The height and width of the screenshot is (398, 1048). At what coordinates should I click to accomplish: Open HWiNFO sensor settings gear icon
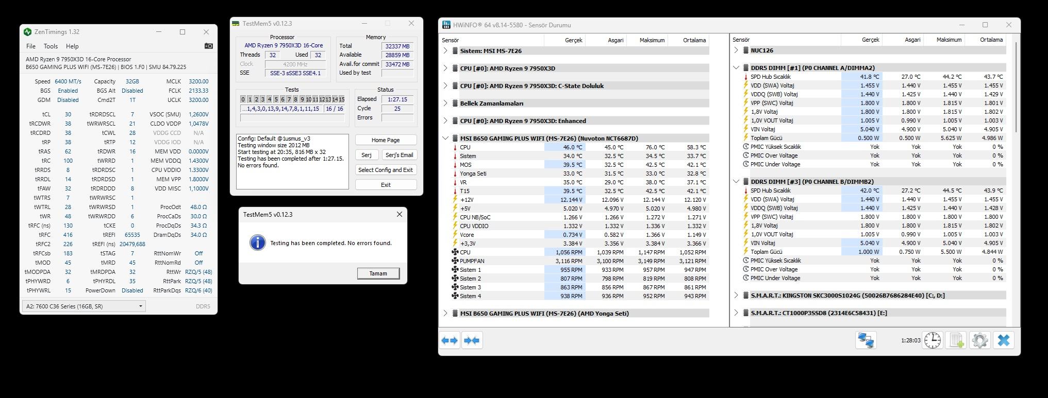tap(980, 340)
